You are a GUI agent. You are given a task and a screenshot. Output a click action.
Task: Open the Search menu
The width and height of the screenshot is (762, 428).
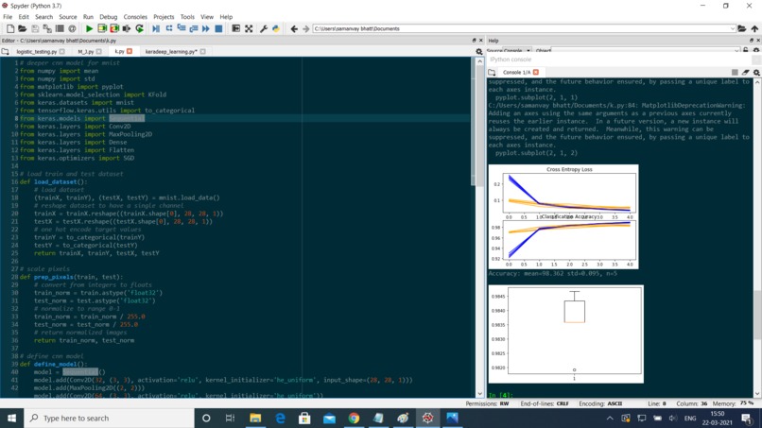[x=43, y=16]
